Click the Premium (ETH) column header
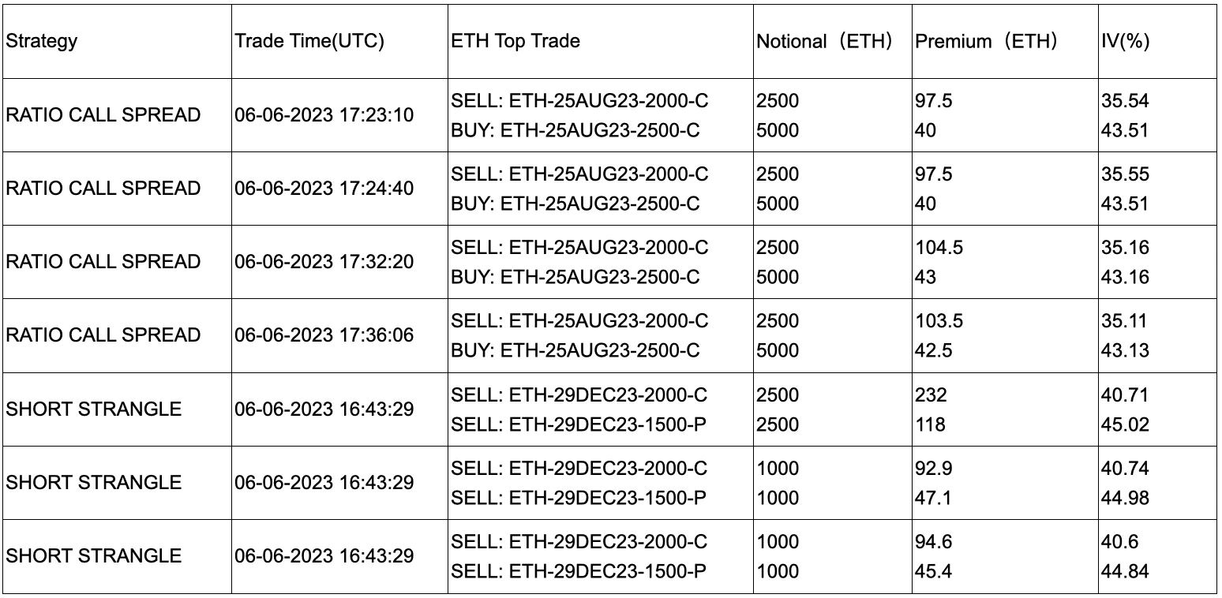Screen dimensions: 1222x598 coord(986,42)
